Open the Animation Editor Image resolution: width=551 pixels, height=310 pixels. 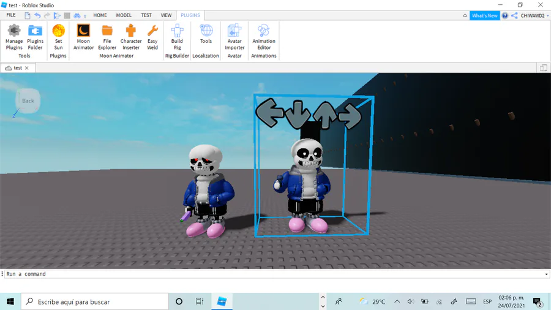point(264,37)
